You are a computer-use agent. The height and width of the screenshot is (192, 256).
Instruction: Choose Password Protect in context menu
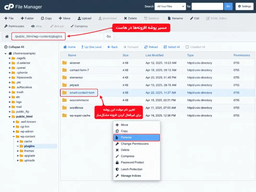click(x=137, y=162)
